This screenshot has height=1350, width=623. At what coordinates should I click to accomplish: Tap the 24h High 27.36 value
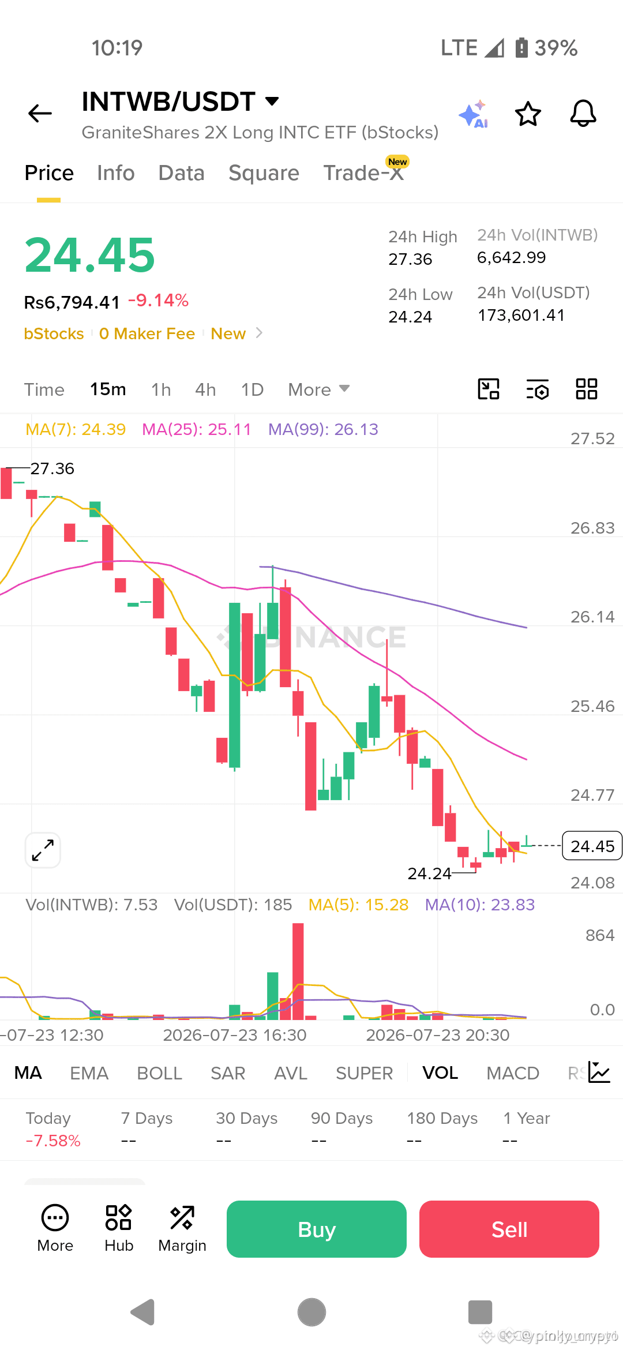410,259
